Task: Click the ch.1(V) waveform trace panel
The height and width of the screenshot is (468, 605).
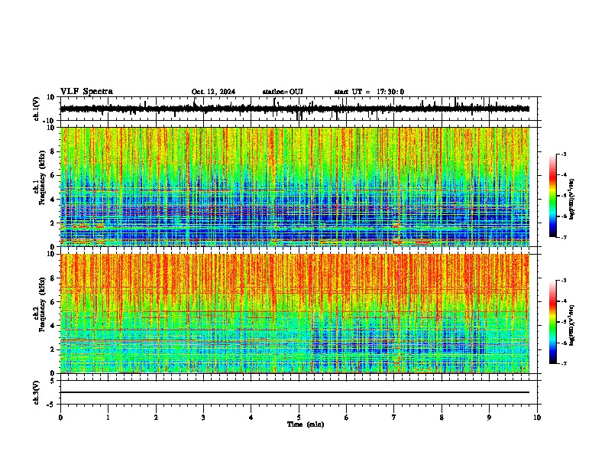Action: click(299, 109)
